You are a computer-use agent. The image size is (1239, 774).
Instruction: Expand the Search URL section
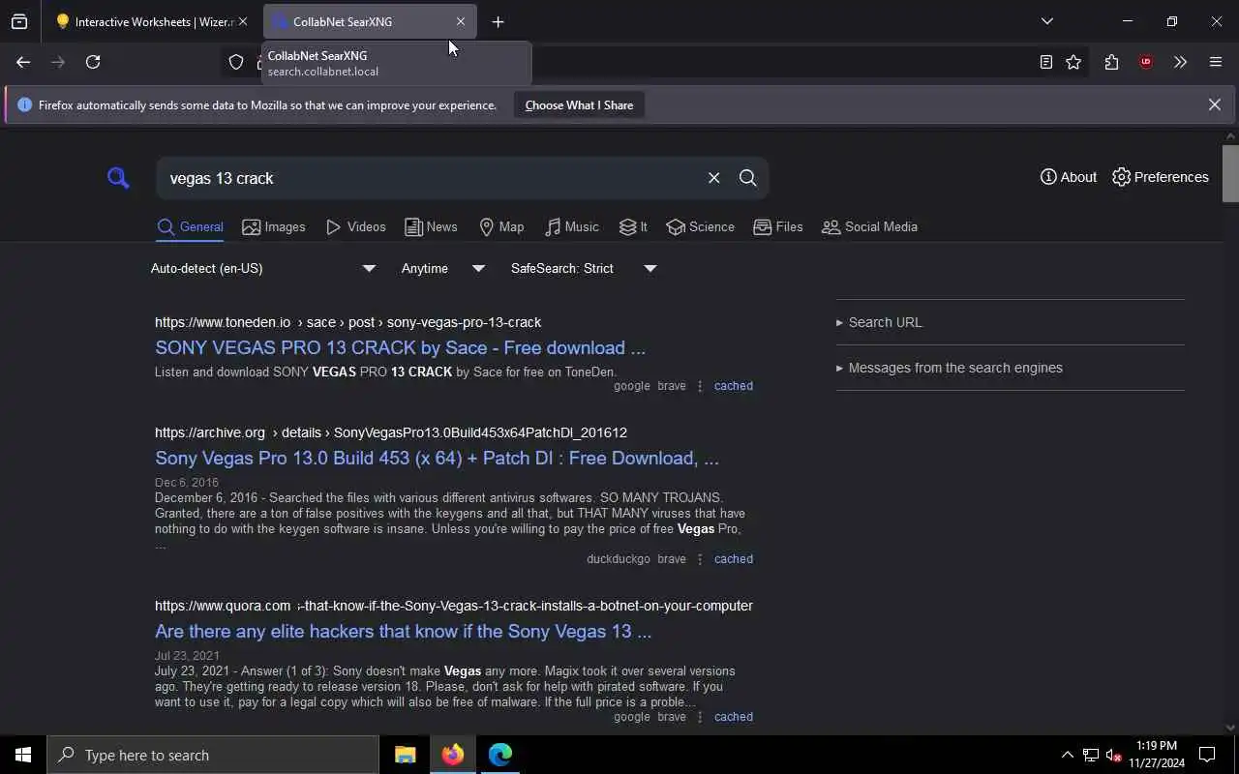(x=879, y=322)
